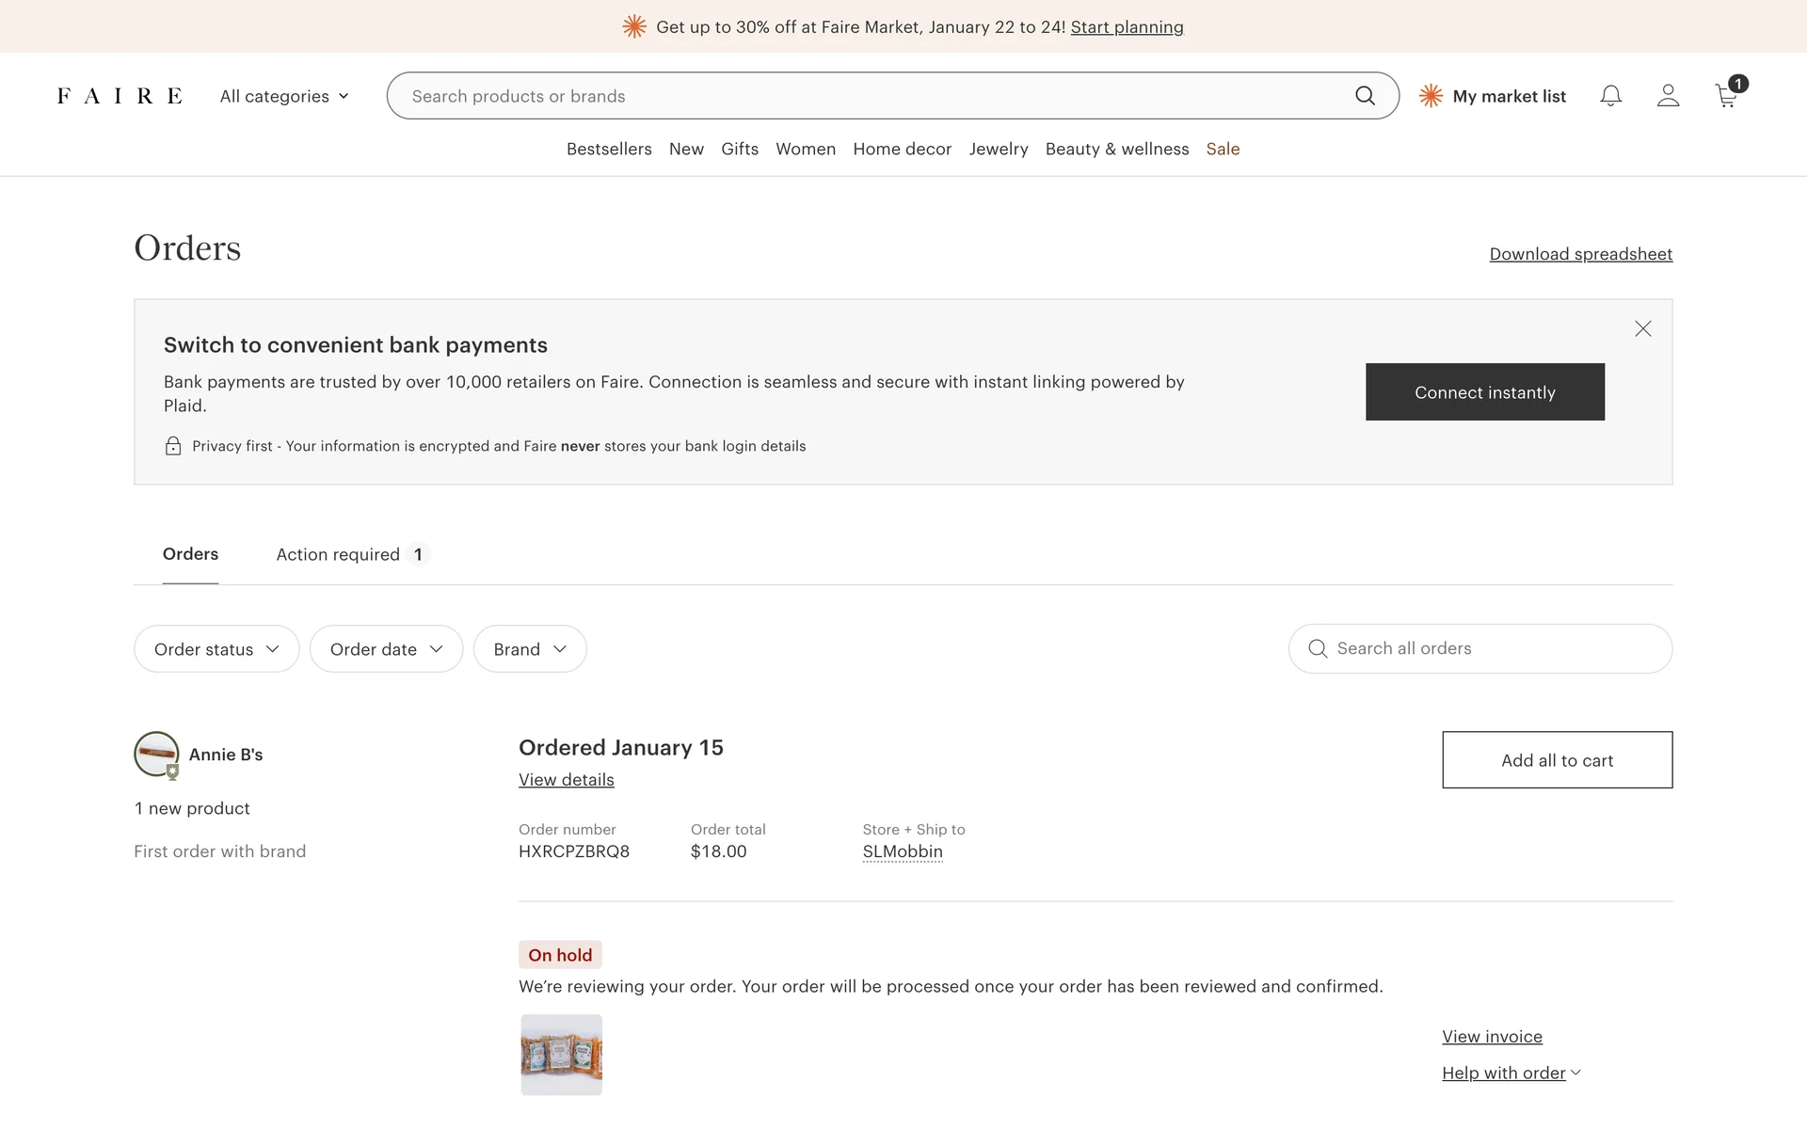The image size is (1807, 1129).
Task: Click the Annie B's brand avatar
Action: 156,755
